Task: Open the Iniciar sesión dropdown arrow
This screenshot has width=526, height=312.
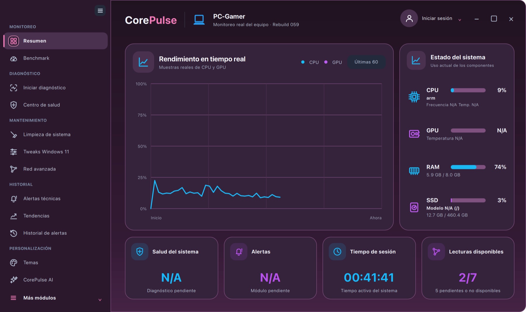Action: coord(460,20)
